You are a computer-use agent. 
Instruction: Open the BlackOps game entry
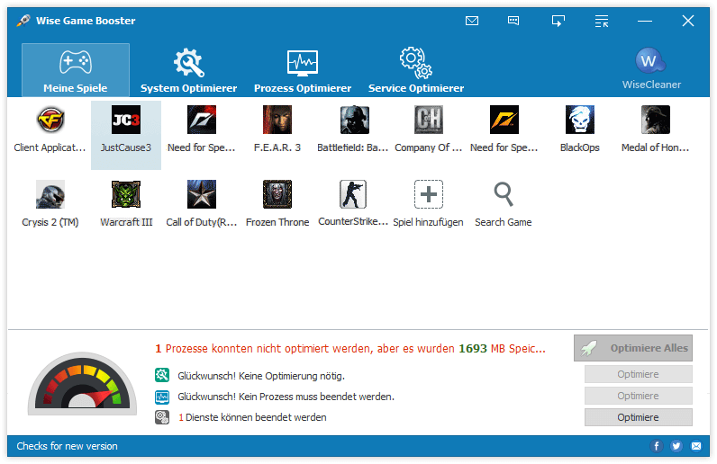[580, 120]
